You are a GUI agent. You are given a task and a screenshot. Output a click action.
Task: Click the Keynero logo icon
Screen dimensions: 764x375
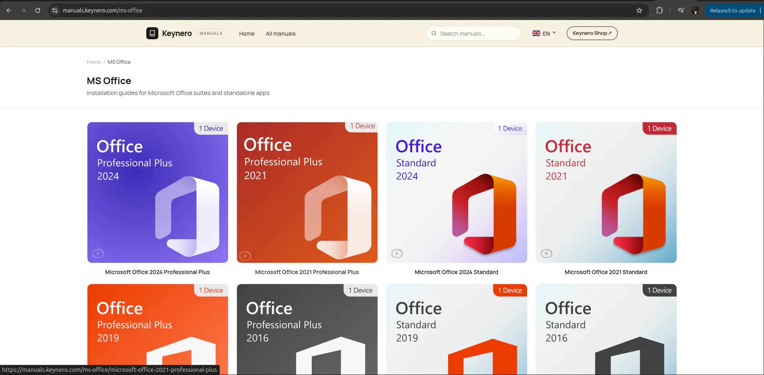click(152, 33)
